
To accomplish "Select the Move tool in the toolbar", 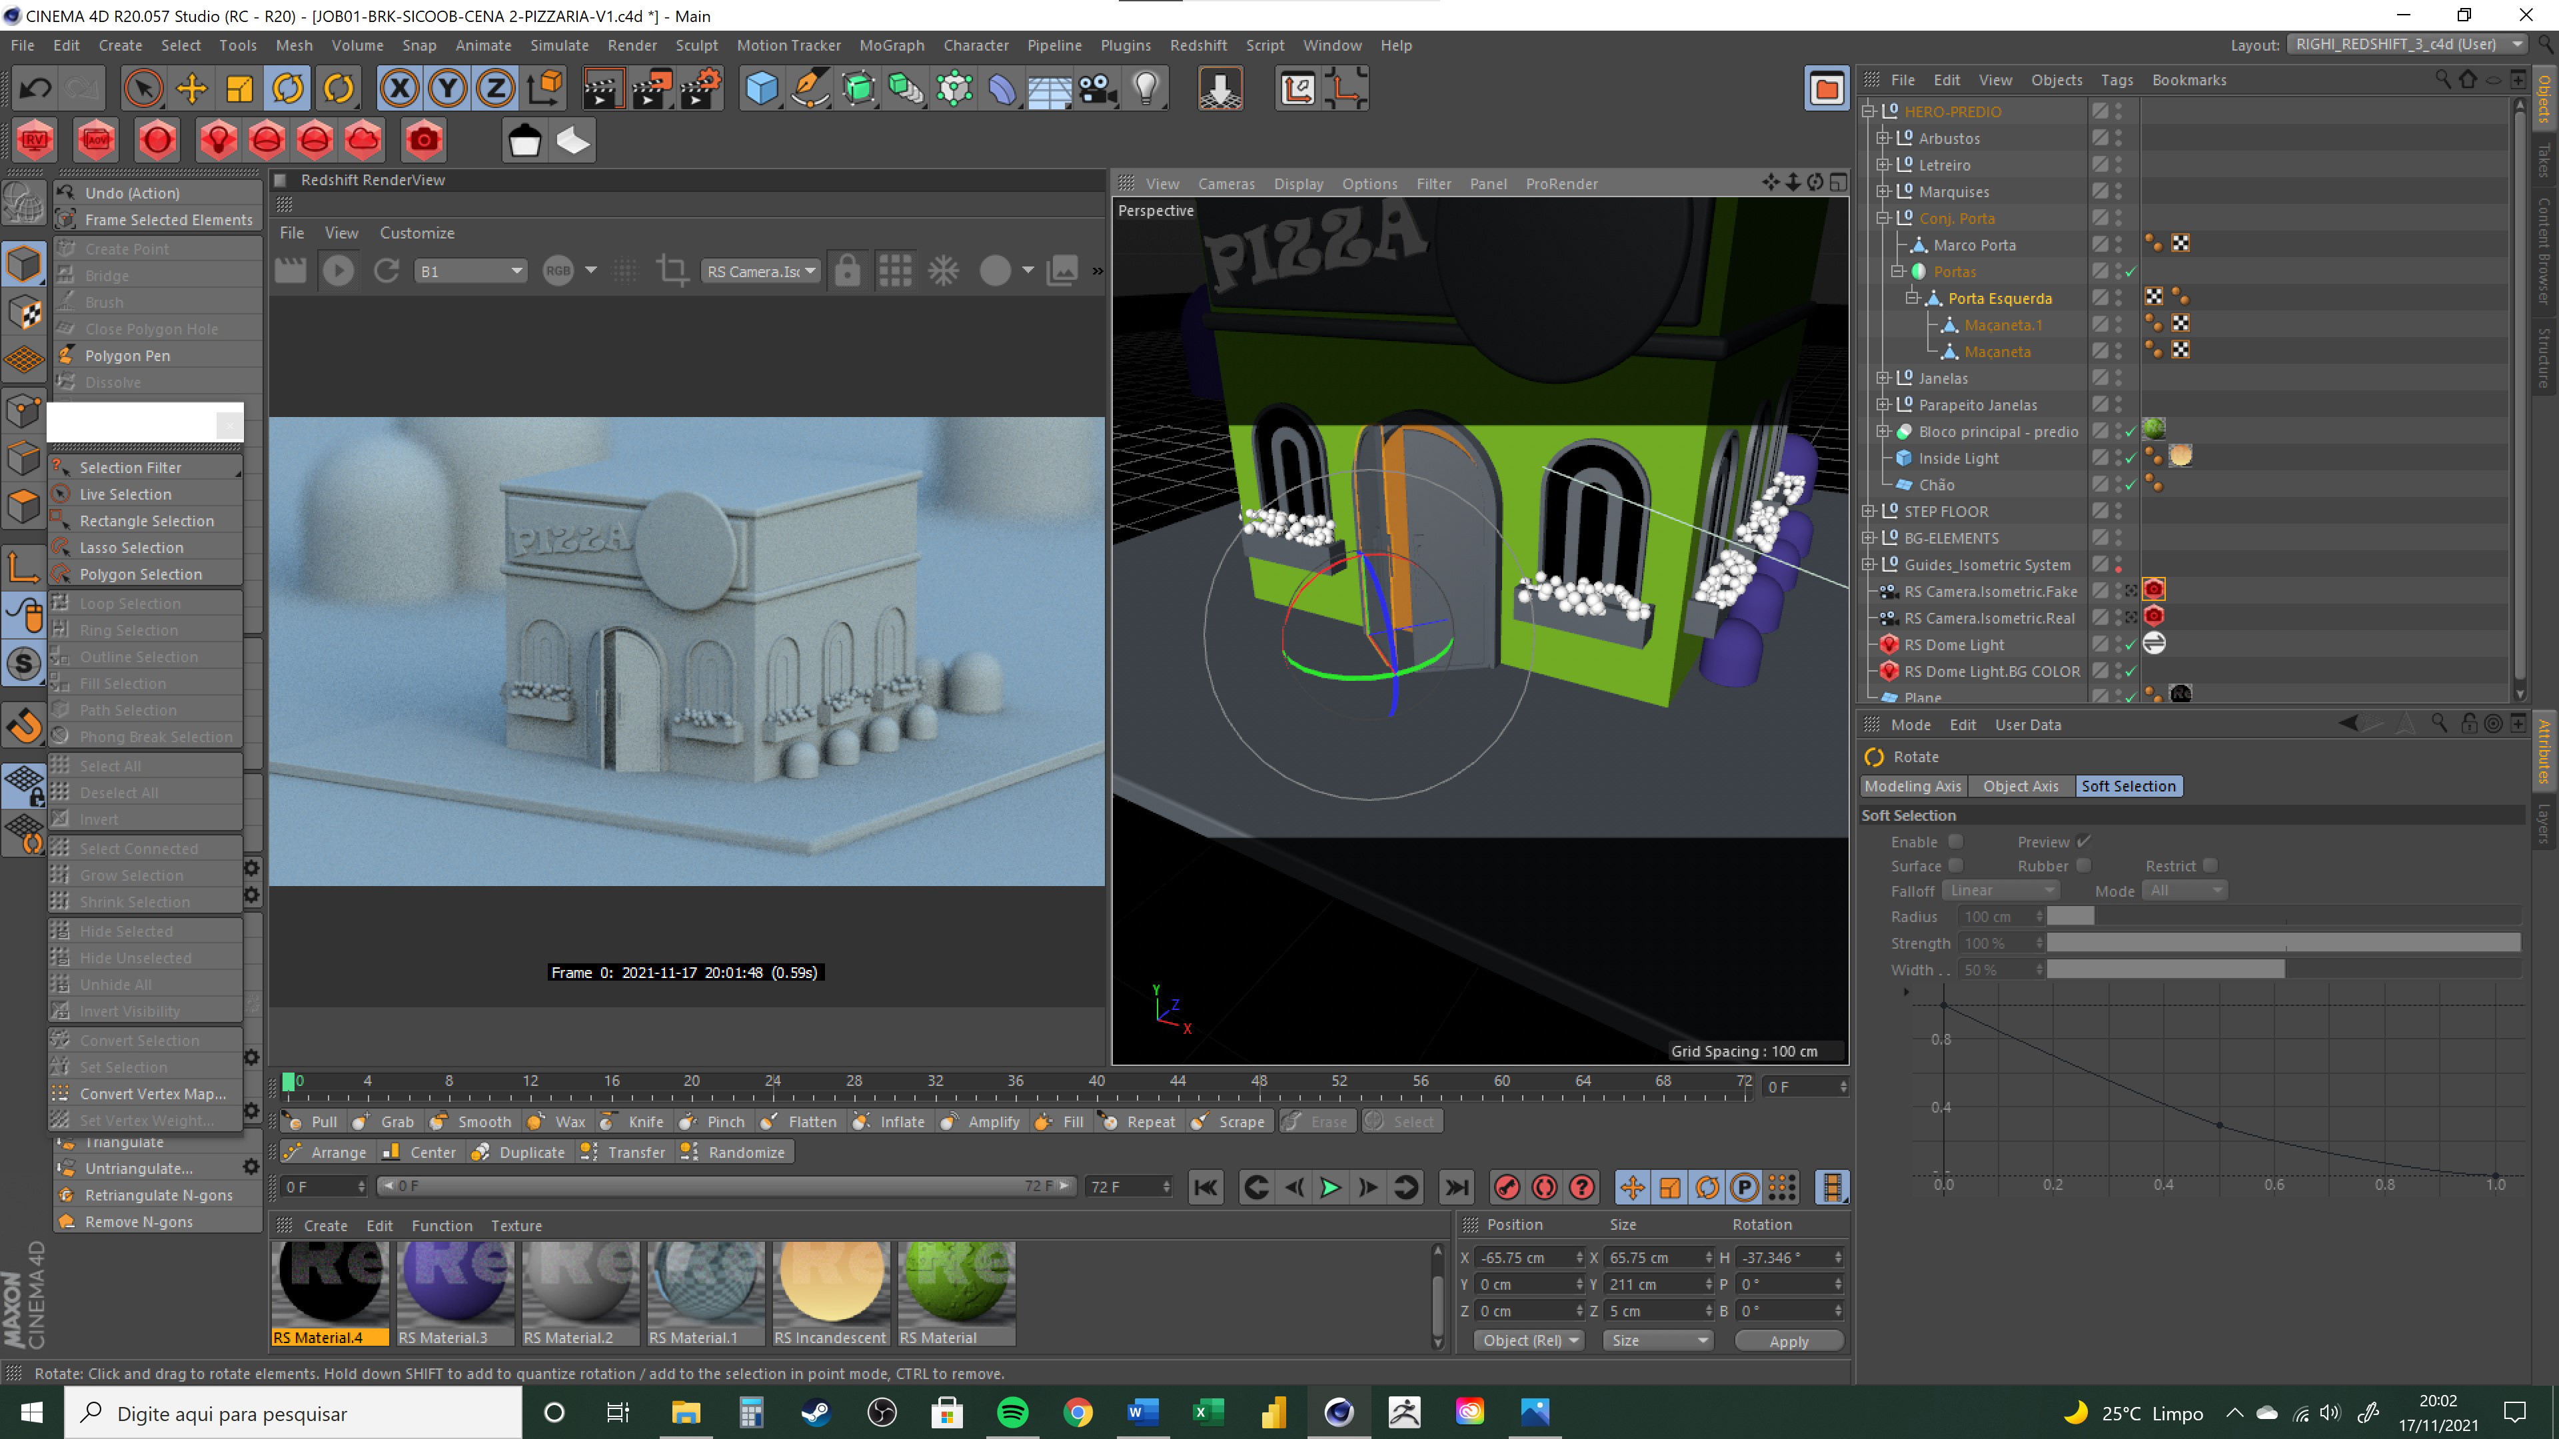I will pos(191,89).
